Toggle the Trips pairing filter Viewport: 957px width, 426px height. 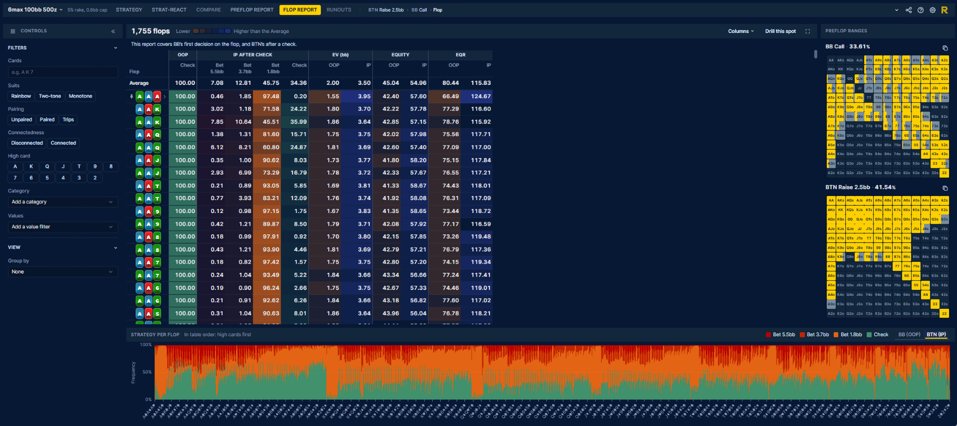pos(68,119)
